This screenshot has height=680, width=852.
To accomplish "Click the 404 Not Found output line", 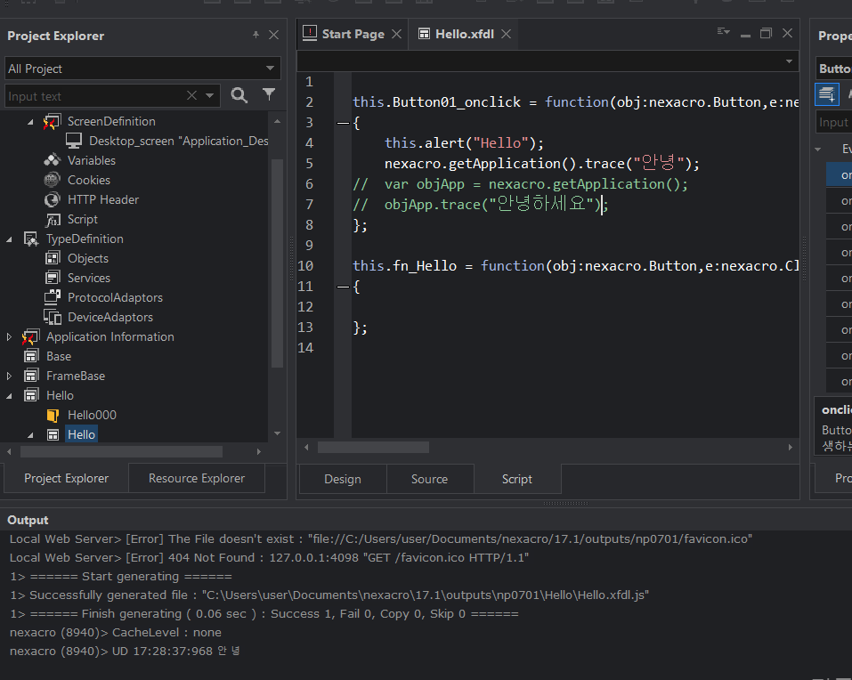I will click(x=269, y=558).
